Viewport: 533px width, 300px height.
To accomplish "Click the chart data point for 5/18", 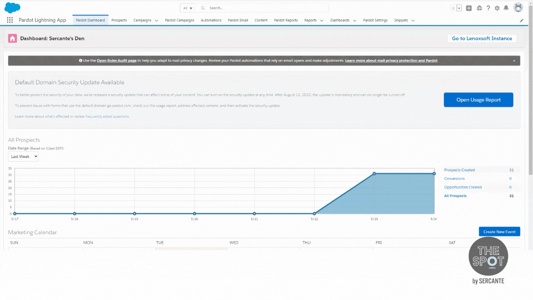I will tap(75, 214).
